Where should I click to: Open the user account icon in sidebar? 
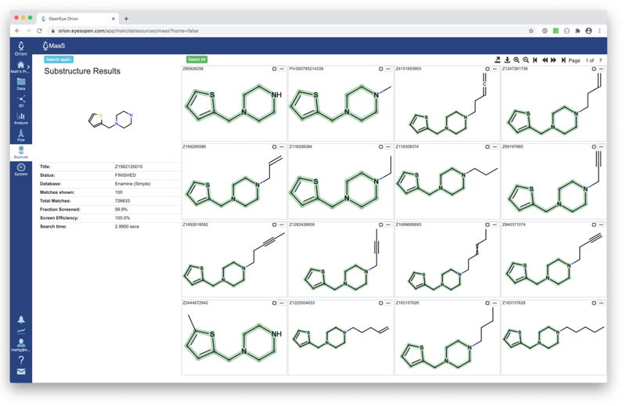21,345
